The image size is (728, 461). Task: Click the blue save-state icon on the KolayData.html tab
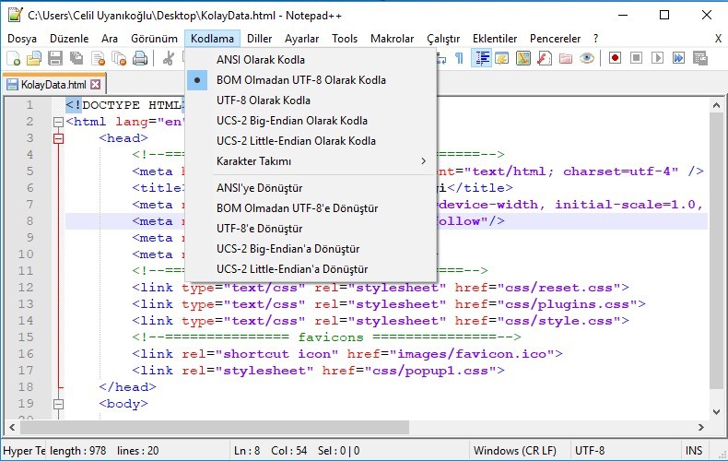pyautogui.click(x=12, y=85)
